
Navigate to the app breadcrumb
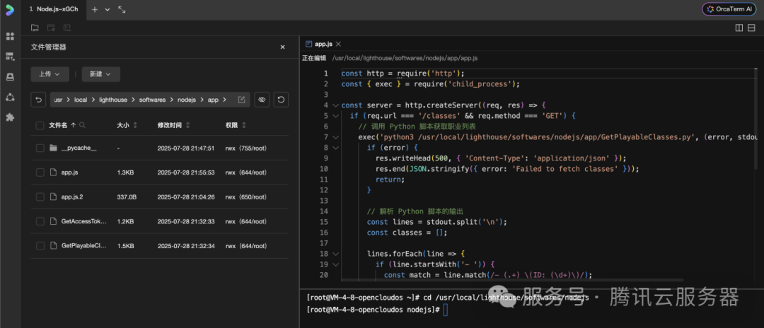click(x=213, y=100)
